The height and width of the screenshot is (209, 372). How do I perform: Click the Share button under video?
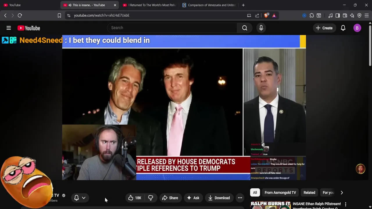(x=170, y=198)
